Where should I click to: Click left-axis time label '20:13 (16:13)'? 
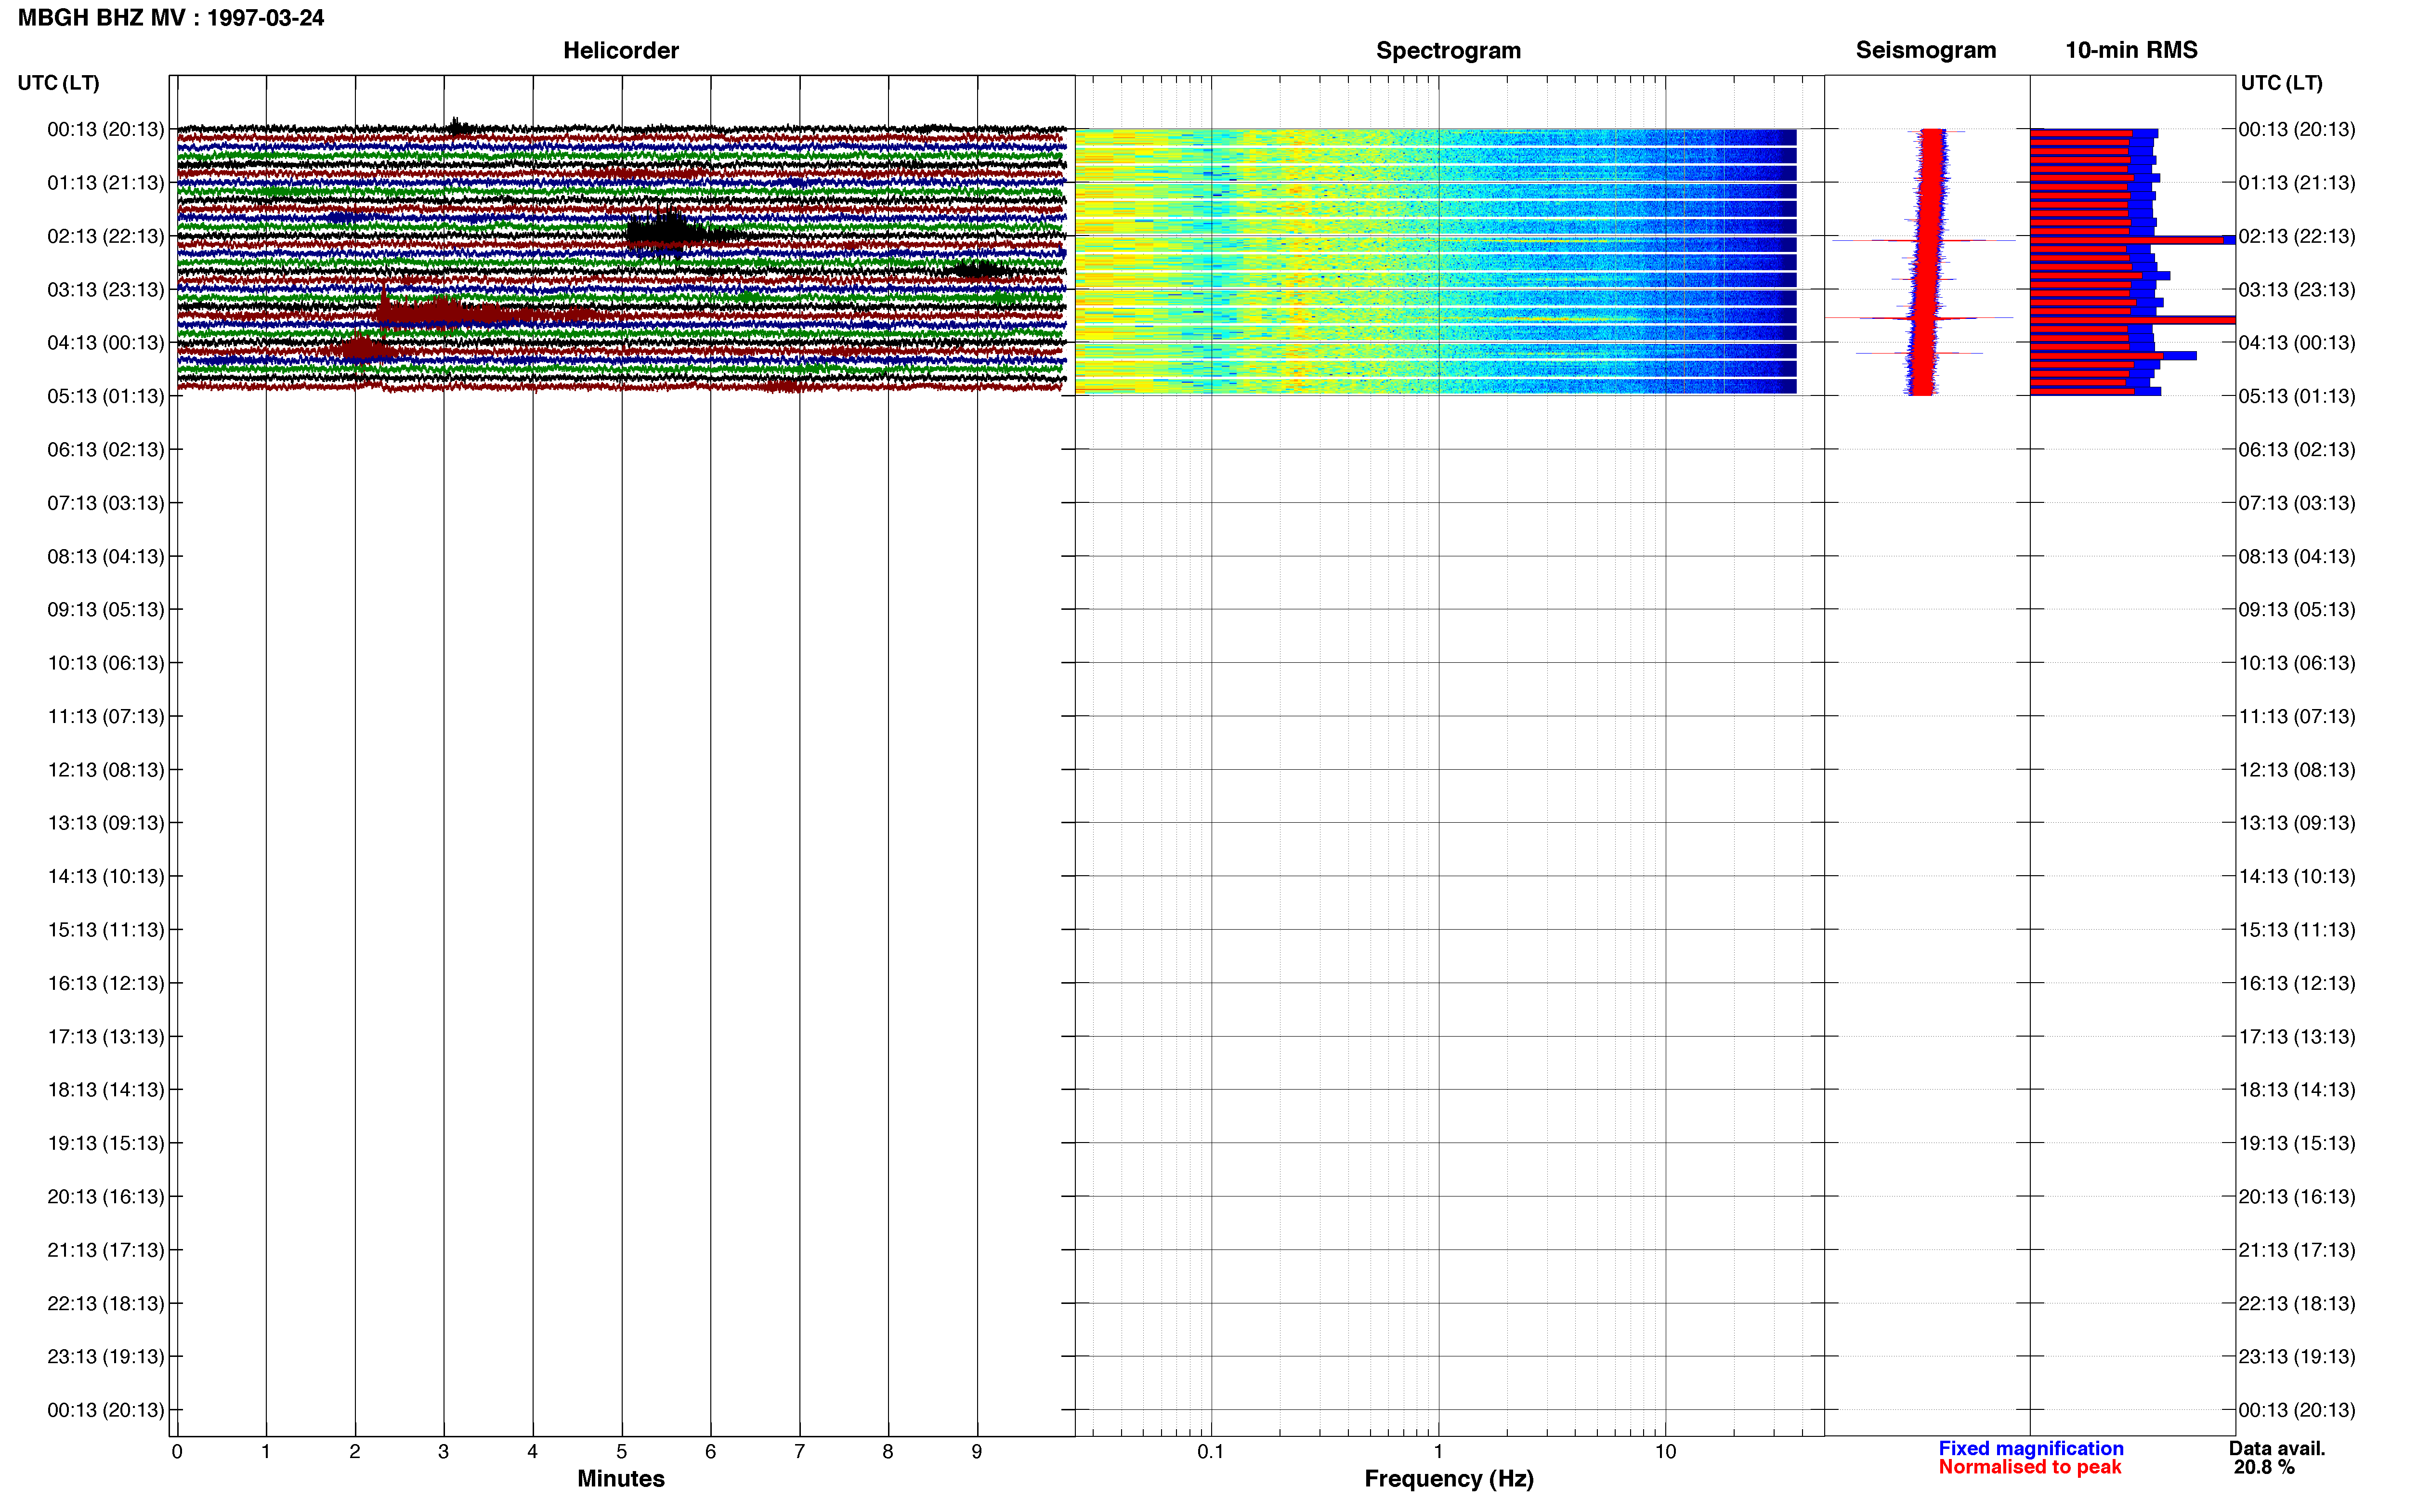click(x=106, y=1196)
